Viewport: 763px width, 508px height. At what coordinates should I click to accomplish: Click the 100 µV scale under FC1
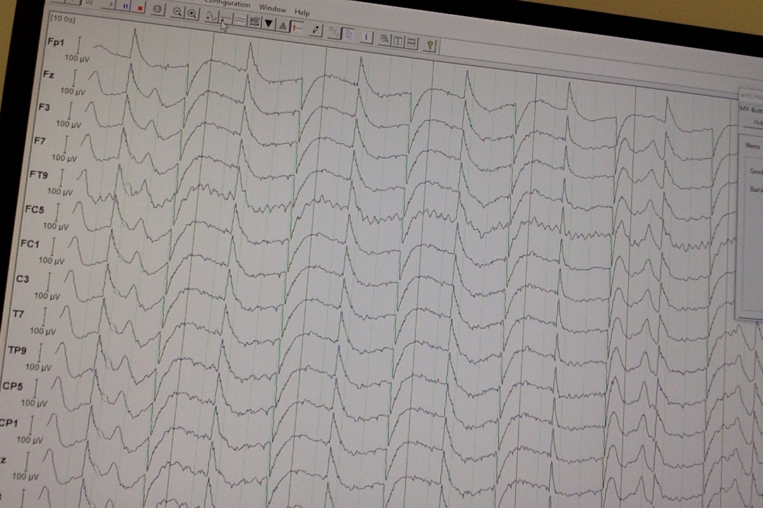pyautogui.click(x=51, y=260)
